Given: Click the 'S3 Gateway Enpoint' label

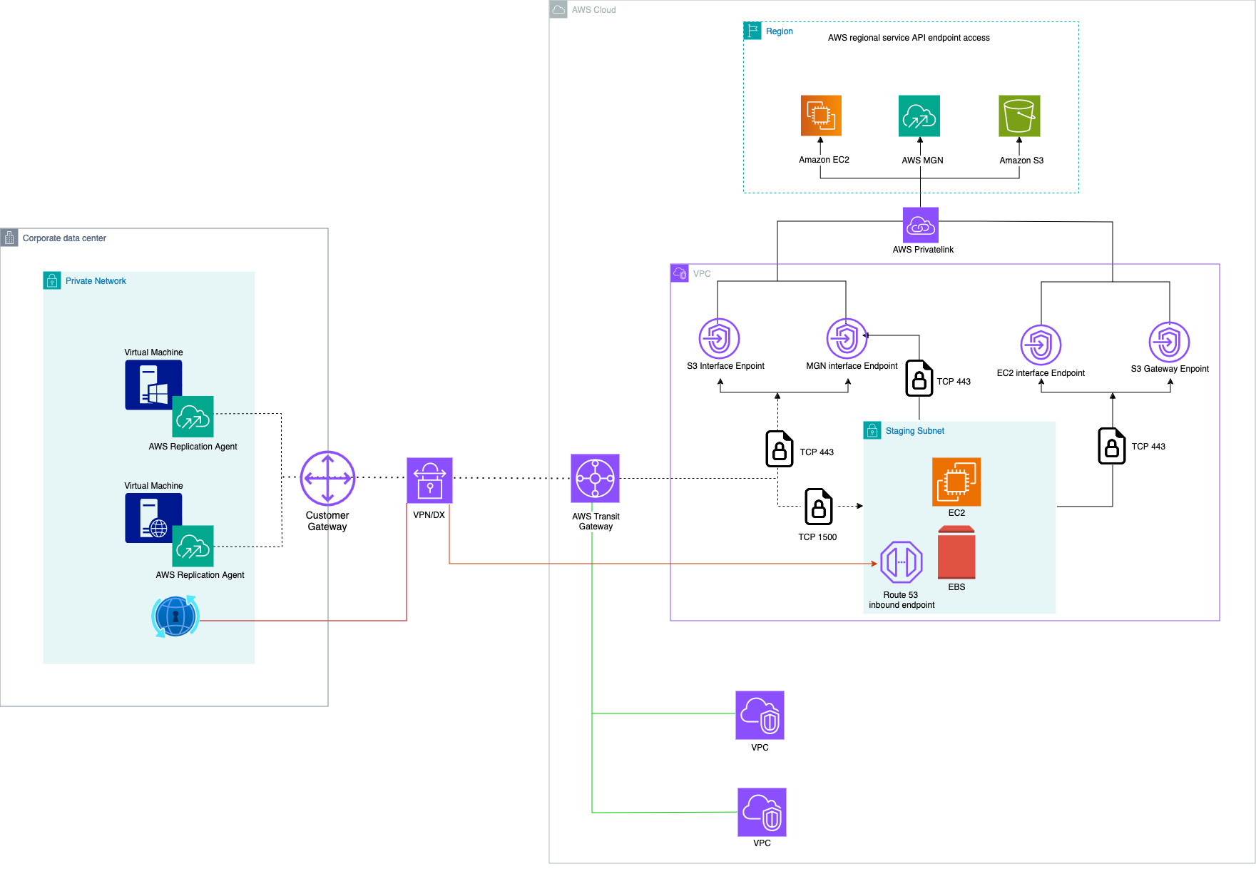Looking at the screenshot, I should (1170, 369).
